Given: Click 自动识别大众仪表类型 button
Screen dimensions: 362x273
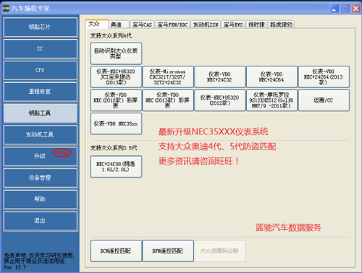Looking at the screenshot, I should [x=116, y=53].
